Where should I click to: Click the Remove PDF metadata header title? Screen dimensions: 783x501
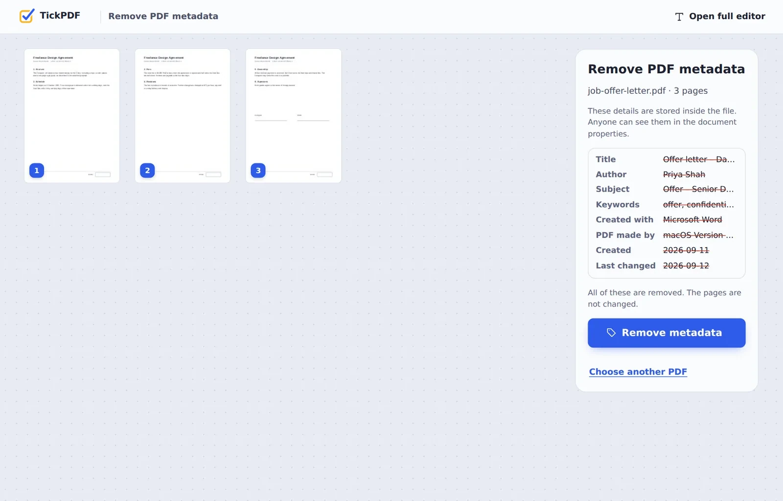click(163, 16)
